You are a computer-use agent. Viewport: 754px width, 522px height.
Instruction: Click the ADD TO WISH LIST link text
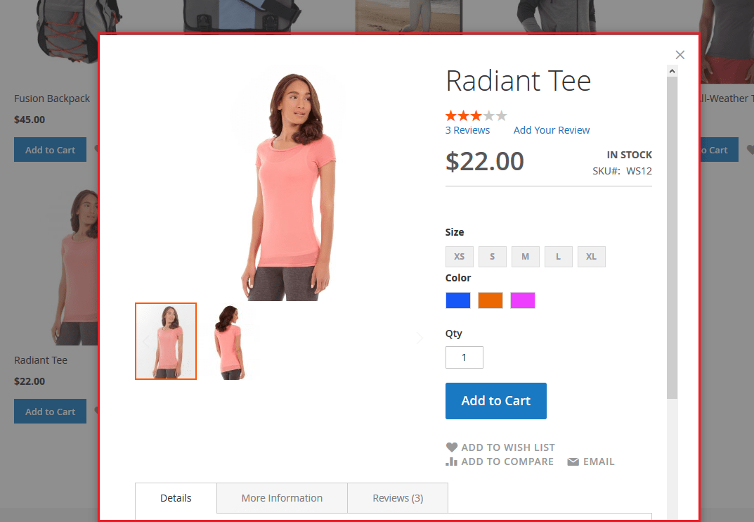[x=508, y=447]
